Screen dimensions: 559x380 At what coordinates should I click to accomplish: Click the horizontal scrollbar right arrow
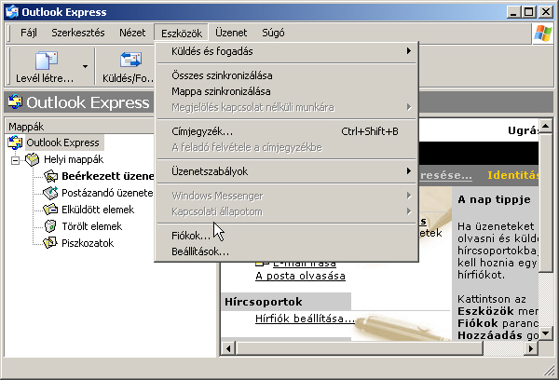[x=531, y=348]
